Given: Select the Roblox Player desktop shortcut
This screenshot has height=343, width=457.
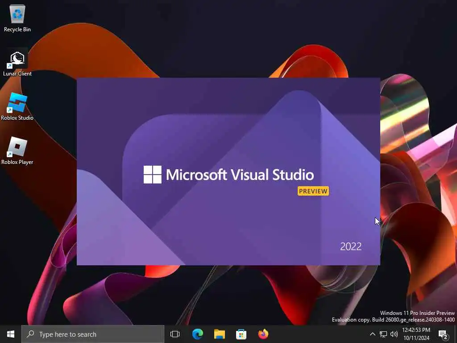Looking at the screenshot, I should (x=17, y=151).
